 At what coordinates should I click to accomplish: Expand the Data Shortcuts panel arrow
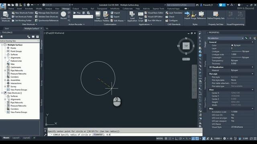(x=37, y=24)
